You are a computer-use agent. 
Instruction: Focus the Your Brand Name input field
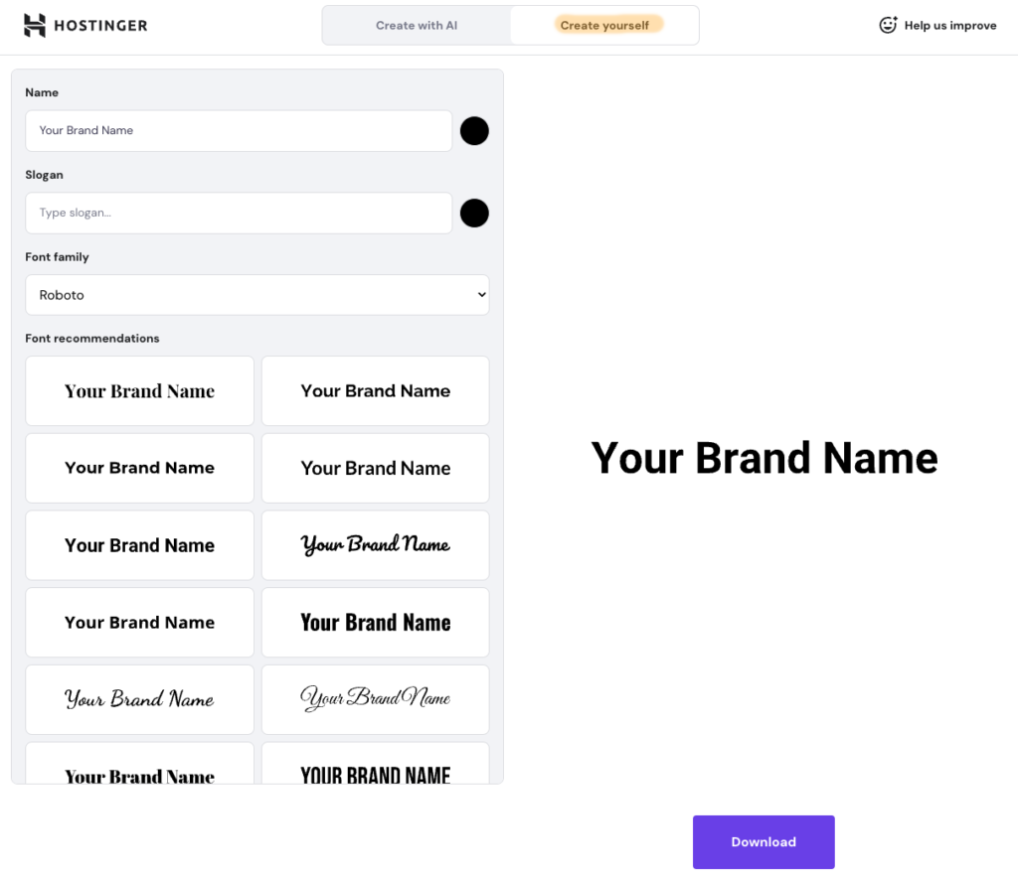(x=239, y=130)
